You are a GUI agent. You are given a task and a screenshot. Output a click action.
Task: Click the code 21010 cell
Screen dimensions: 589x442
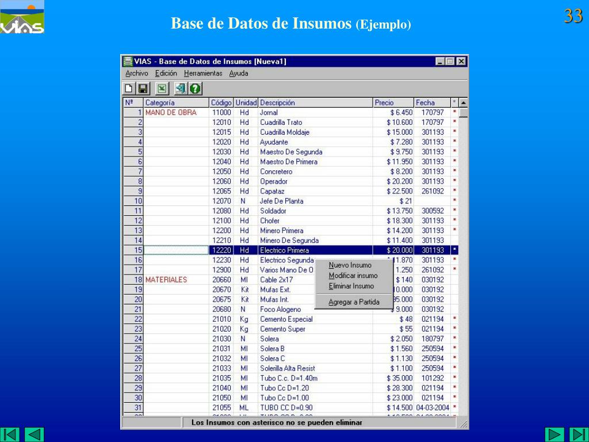click(221, 319)
